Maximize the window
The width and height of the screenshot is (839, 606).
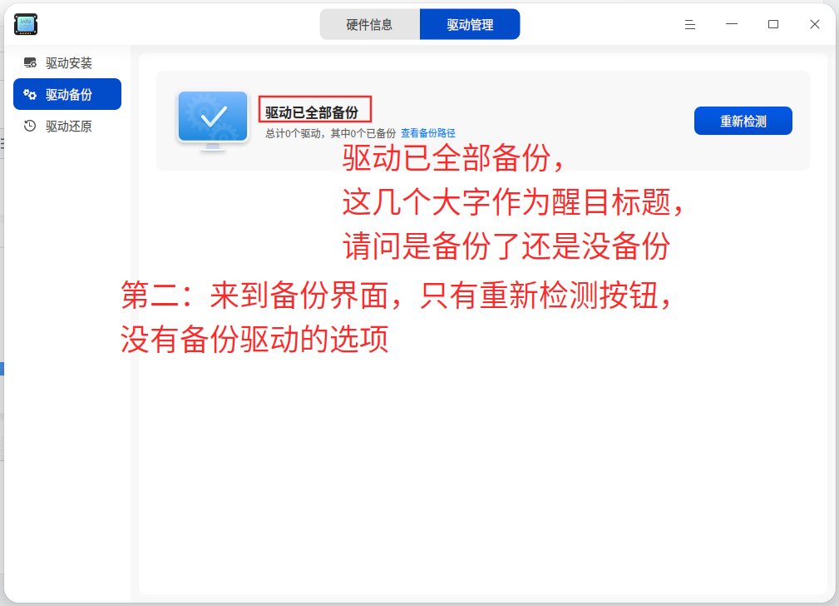point(773,24)
